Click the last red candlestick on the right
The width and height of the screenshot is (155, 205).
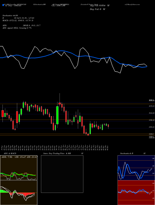[108, 126]
